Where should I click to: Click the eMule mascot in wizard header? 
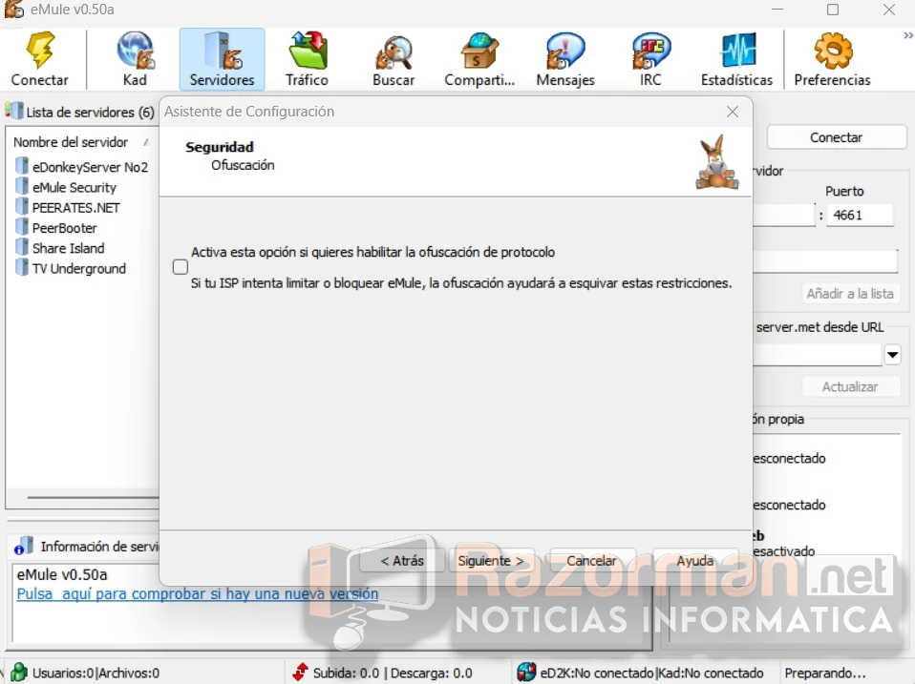[717, 162]
